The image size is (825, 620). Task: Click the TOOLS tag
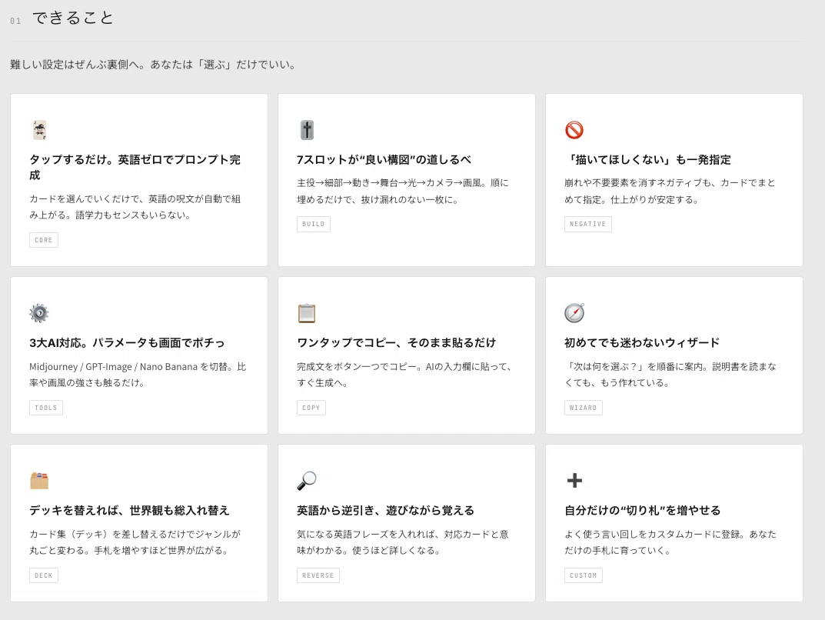46,408
